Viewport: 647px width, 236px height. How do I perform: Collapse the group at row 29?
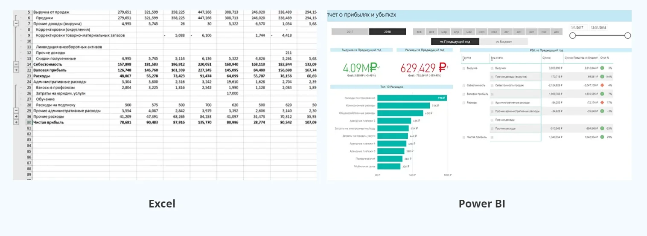(16, 110)
